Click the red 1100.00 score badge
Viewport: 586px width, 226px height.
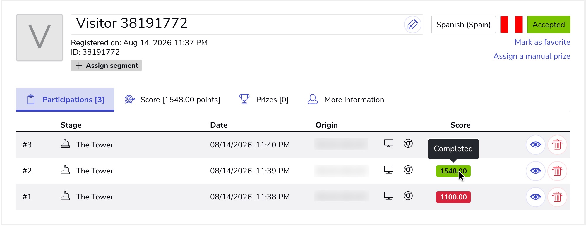pos(453,197)
